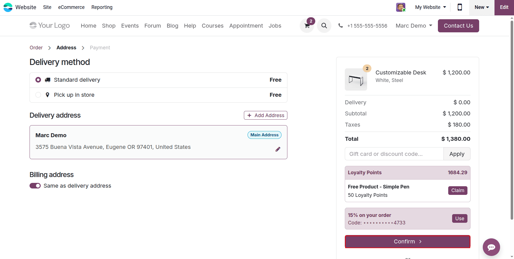Viewport: 514px width, 259px height.
Task: Click the Total $ 1,380.00 amount
Action: click(x=456, y=139)
